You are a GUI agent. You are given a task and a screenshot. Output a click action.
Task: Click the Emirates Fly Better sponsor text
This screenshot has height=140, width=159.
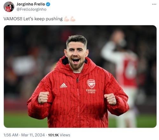pos(91,91)
